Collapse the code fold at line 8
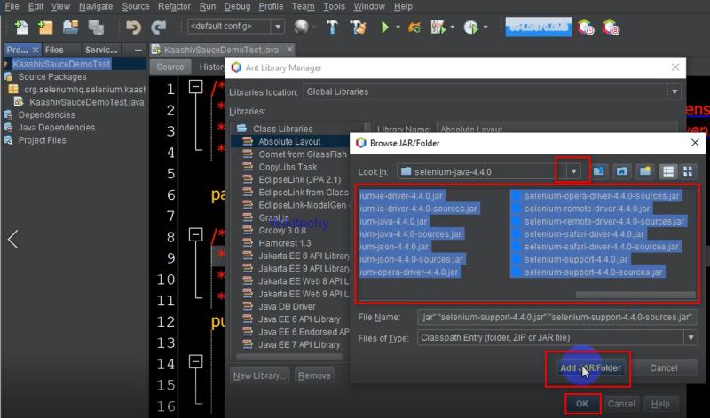Screen dimensions: 710x418 point(195,234)
